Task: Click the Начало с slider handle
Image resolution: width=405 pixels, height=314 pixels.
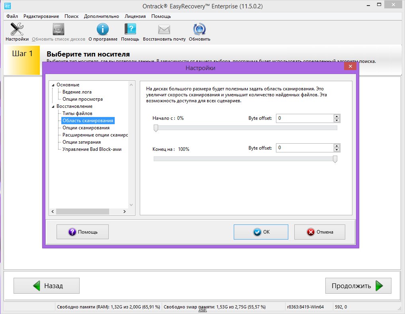Action: pos(156,128)
